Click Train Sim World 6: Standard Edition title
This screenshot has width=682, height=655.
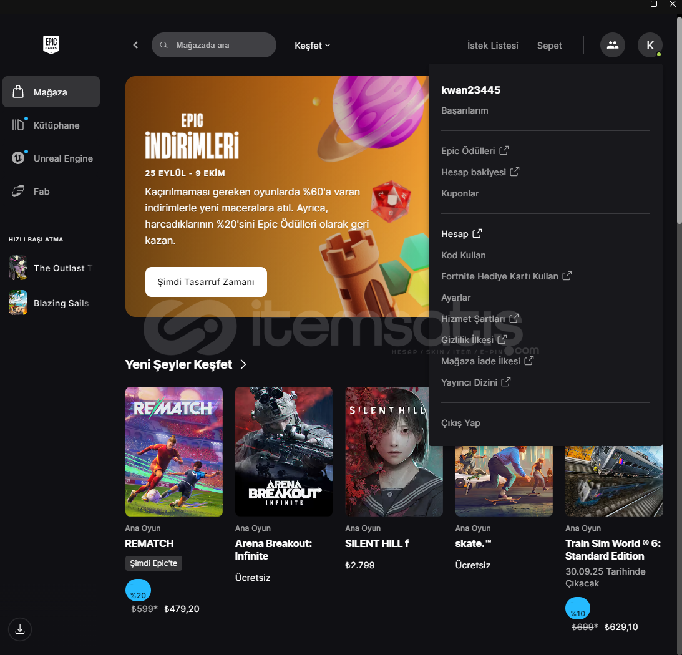[x=613, y=550]
